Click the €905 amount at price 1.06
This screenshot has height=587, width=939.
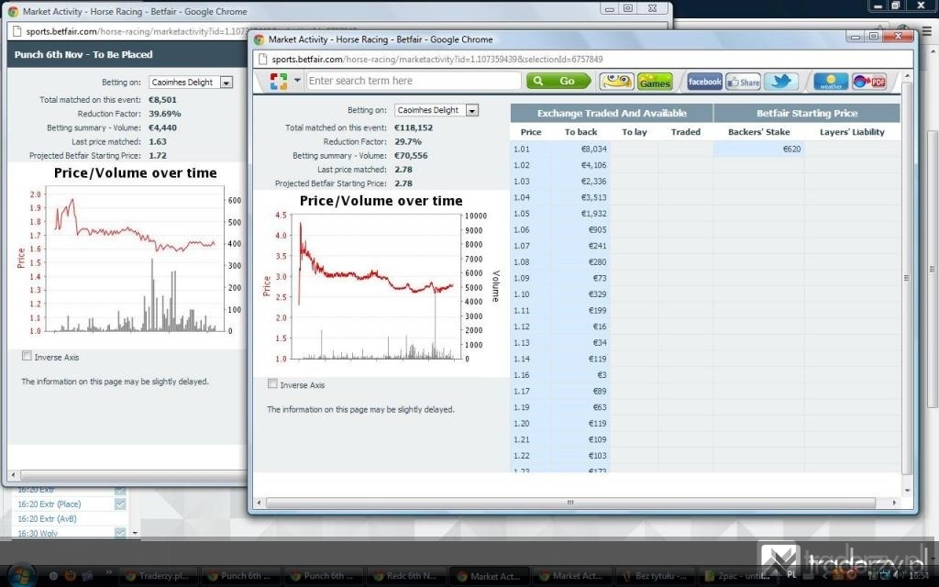pos(597,230)
